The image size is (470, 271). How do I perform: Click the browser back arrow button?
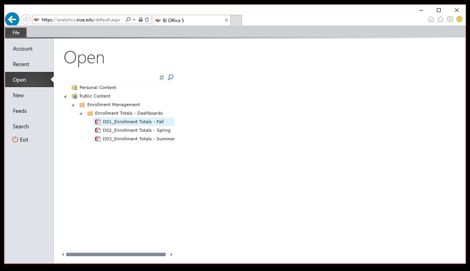click(12, 19)
